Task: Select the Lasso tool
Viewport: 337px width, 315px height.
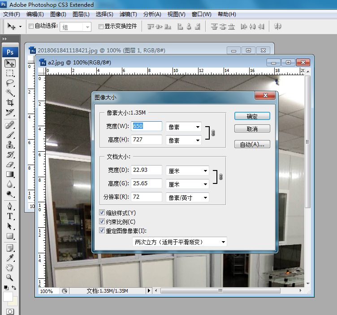Action: pyautogui.click(x=10, y=83)
